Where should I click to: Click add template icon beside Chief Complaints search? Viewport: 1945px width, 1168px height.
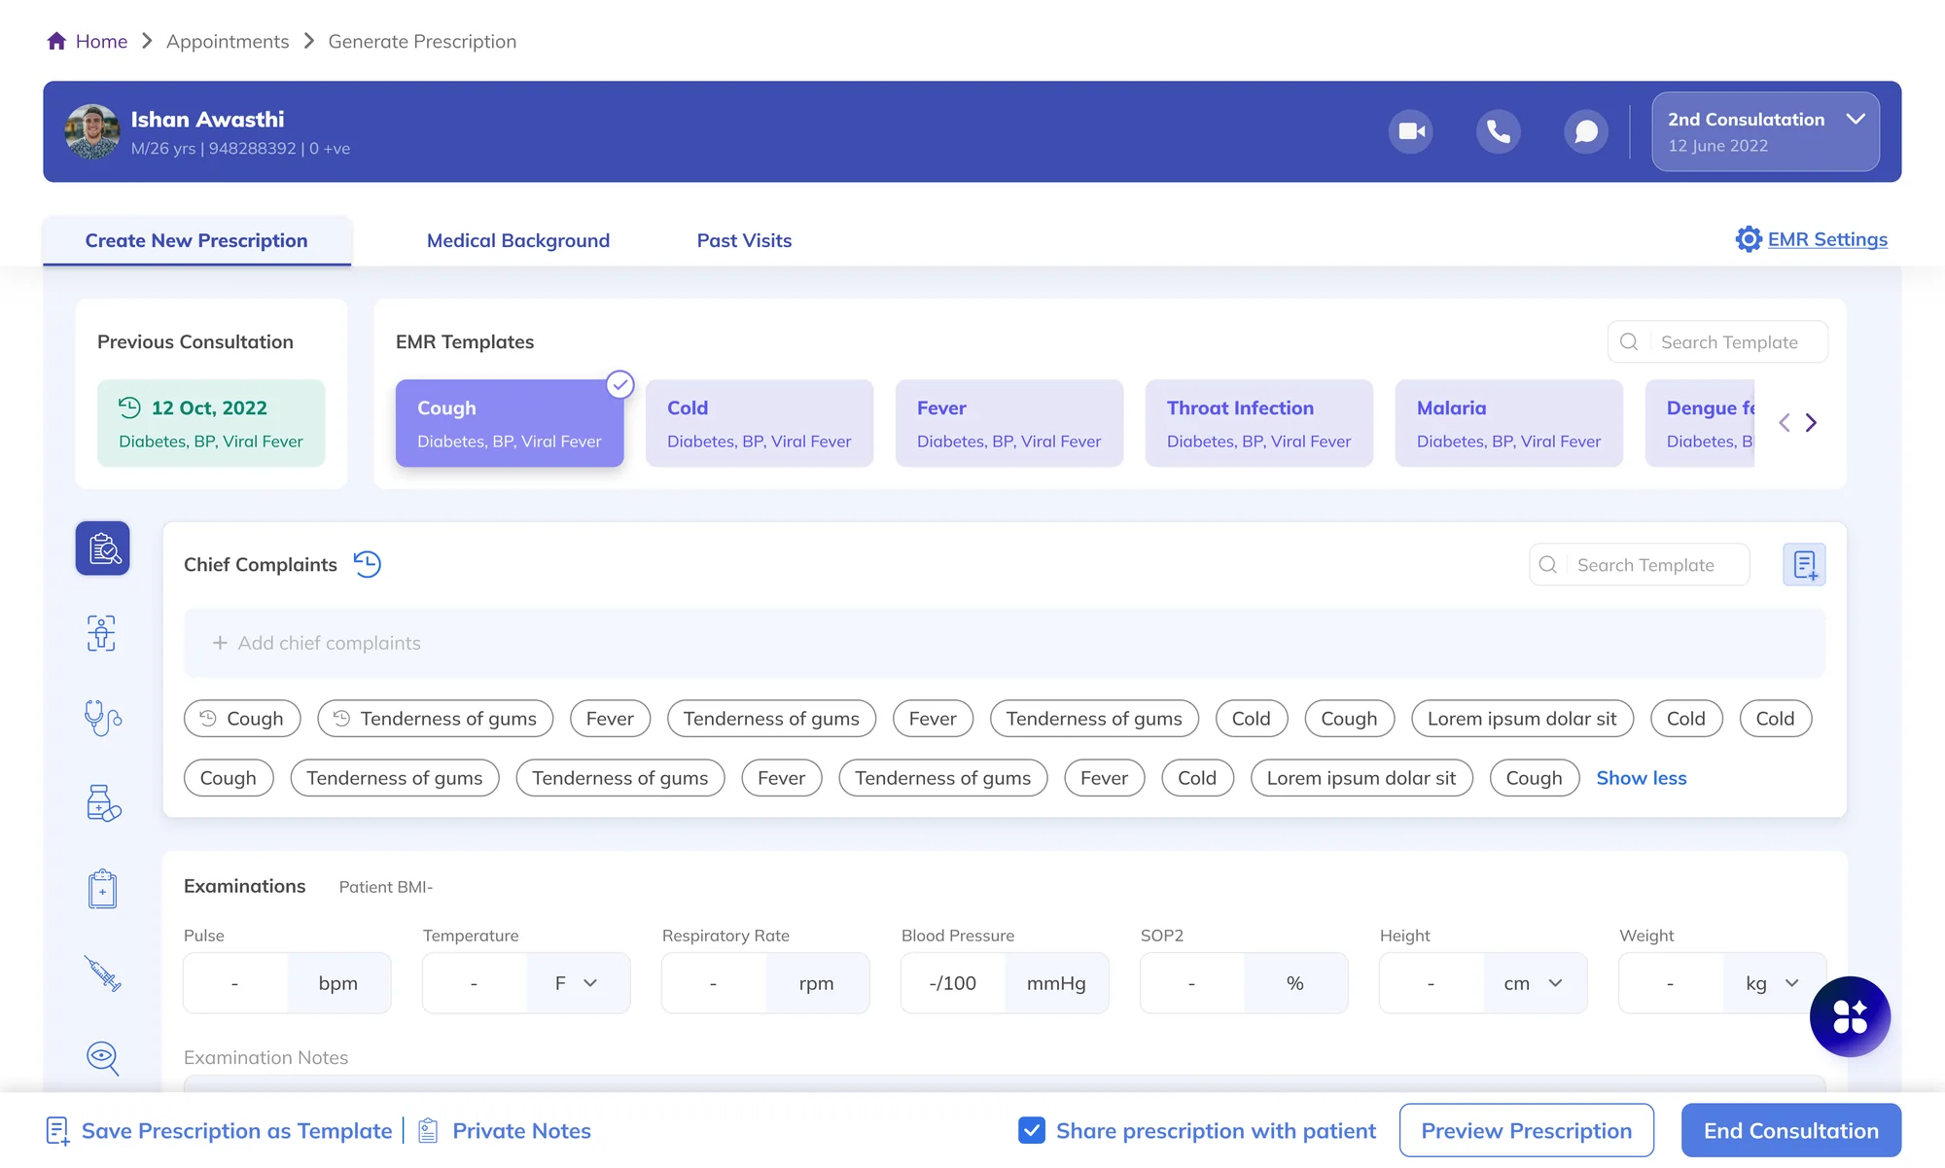coord(1804,564)
